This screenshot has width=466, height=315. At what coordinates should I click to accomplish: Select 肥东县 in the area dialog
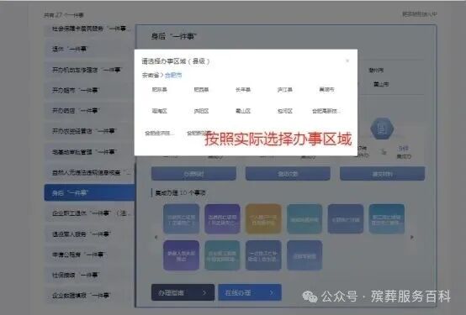pos(159,89)
